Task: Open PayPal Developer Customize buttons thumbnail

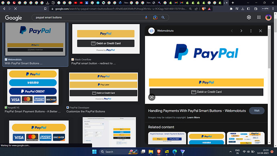Action: click(104, 87)
